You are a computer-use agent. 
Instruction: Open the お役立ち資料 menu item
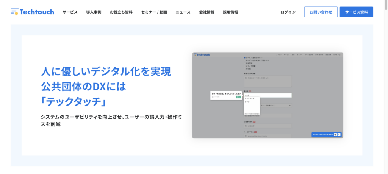pos(121,12)
